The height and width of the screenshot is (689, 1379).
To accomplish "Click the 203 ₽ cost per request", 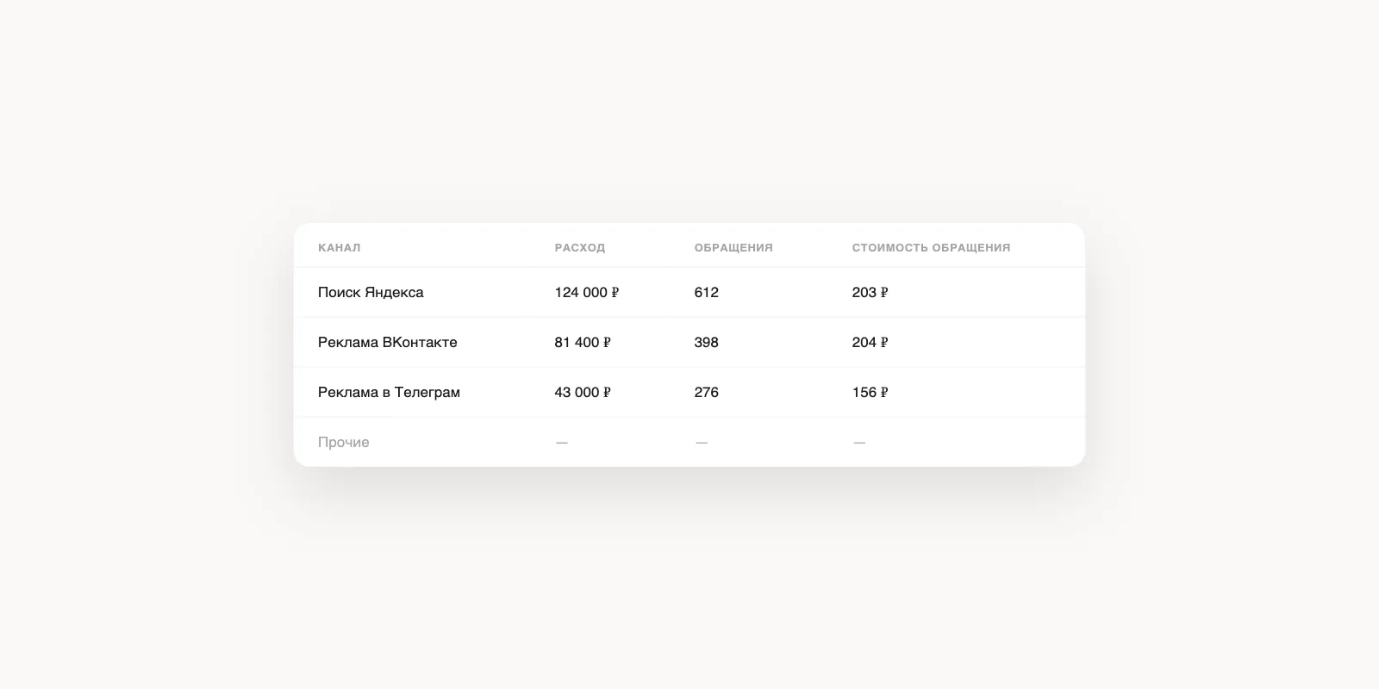I will (870, 293).
